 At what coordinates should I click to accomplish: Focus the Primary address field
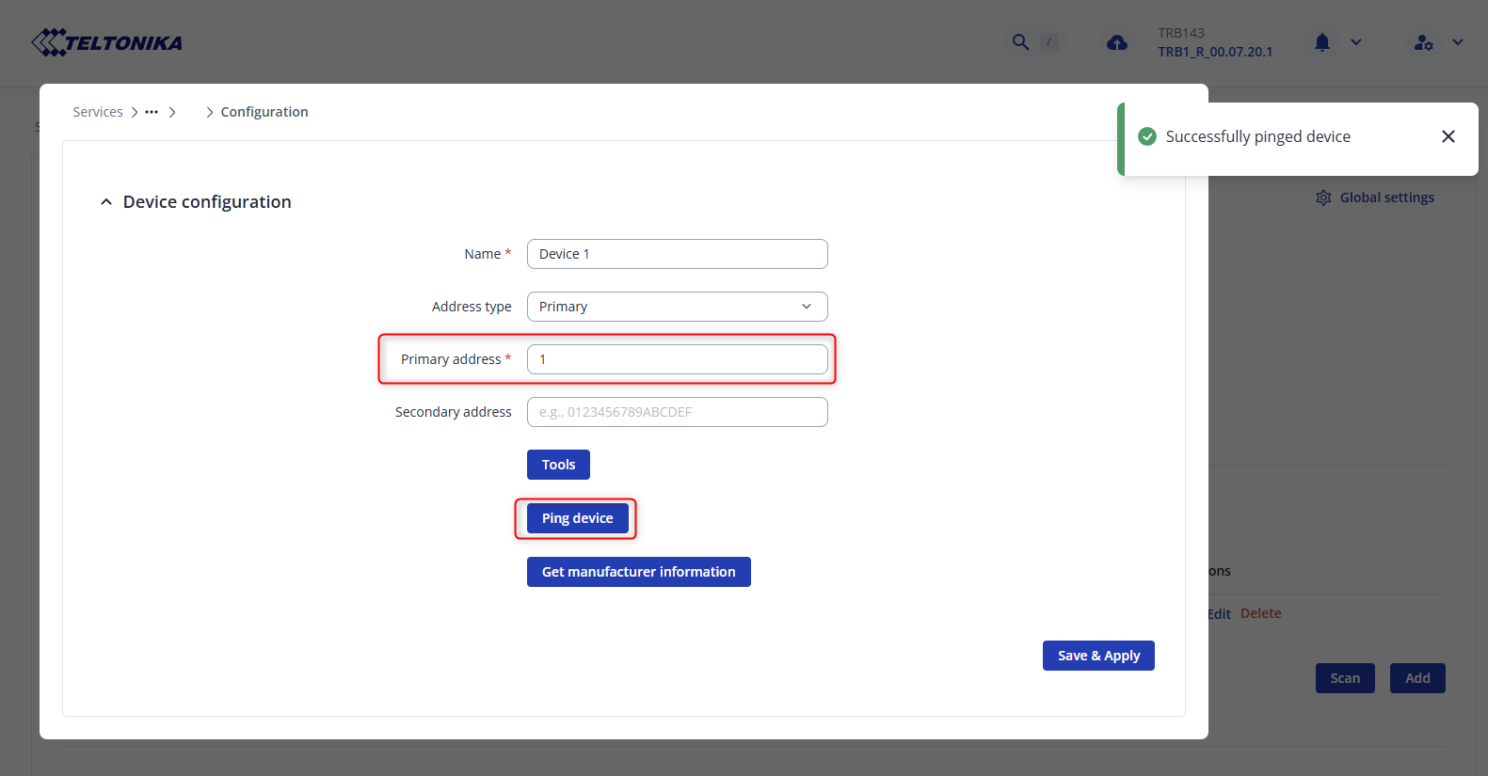[x=677, y=359]
